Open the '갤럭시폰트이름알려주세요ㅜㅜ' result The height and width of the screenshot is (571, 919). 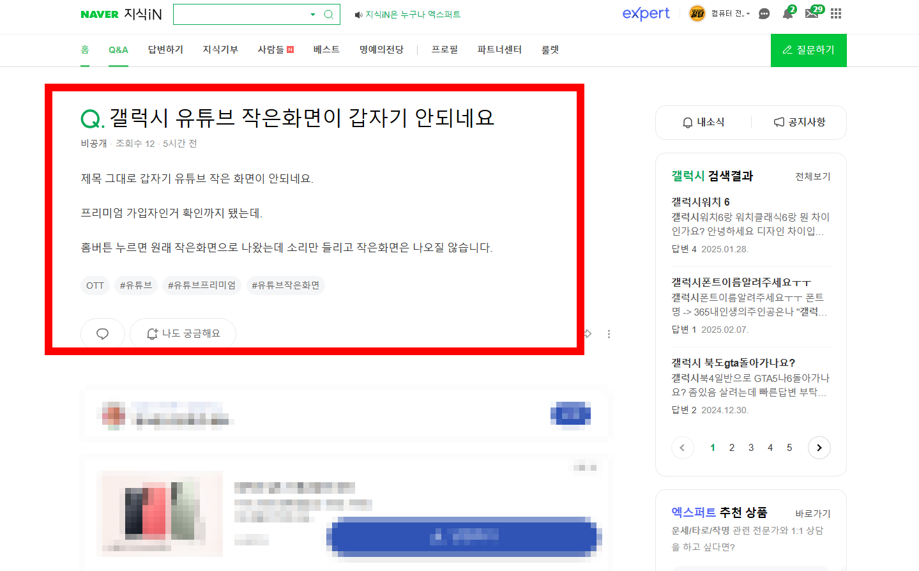[741, 282]
